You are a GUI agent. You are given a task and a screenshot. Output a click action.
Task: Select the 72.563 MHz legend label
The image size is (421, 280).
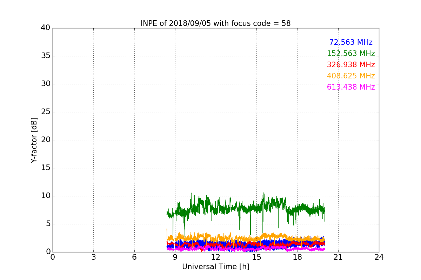pyautogui.click(x=351, y=42)
